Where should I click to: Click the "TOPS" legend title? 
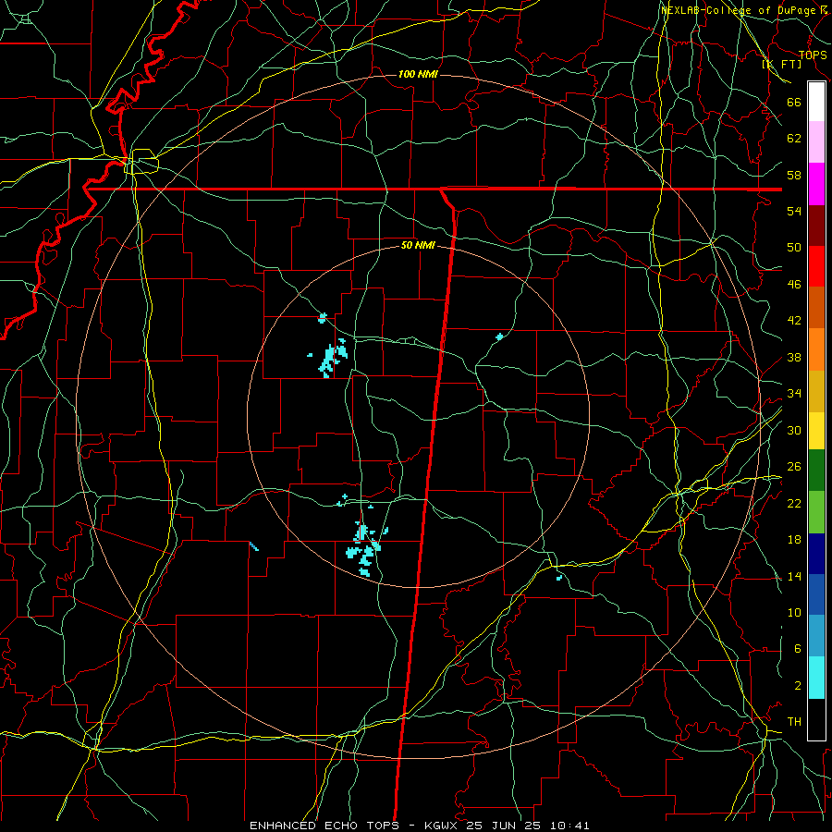click(813, 55)
